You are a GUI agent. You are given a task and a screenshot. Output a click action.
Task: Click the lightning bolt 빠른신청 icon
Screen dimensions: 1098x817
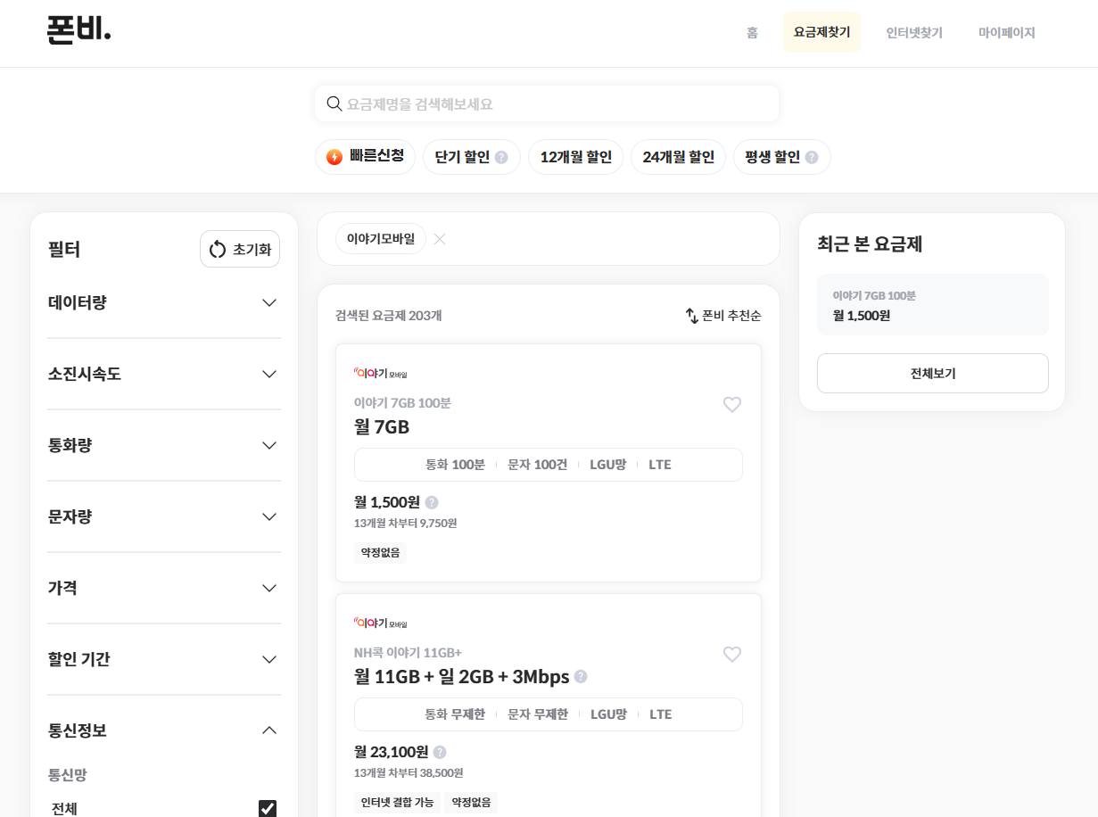(x=334, y=157)
